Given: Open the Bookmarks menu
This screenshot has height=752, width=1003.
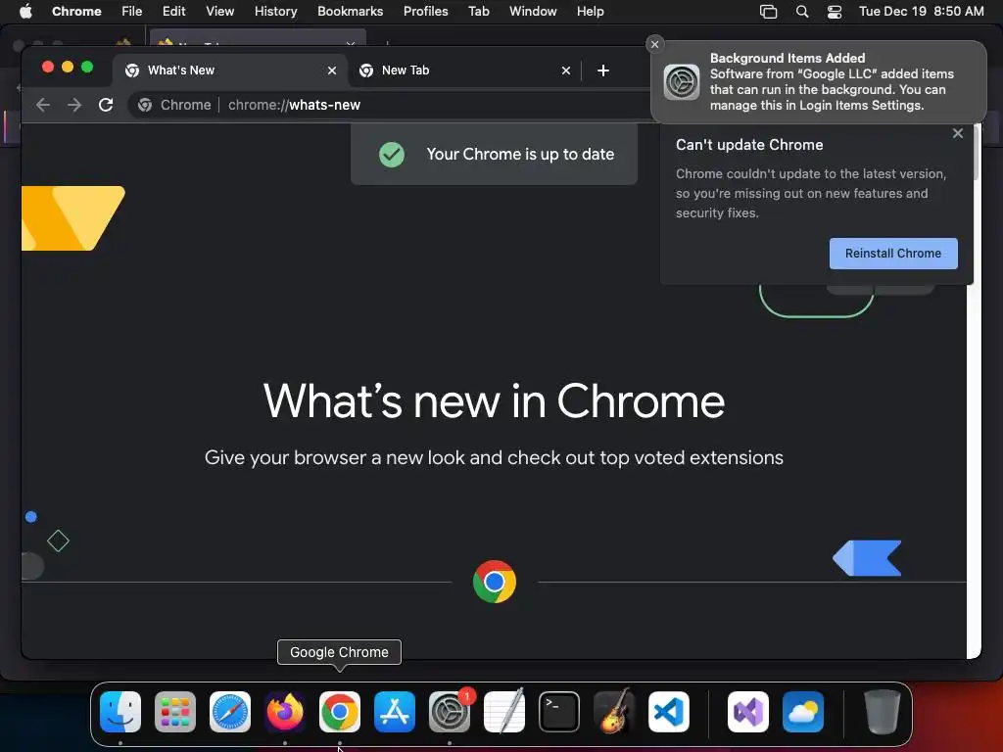Looking at the screenshot, I should point(350,12).
